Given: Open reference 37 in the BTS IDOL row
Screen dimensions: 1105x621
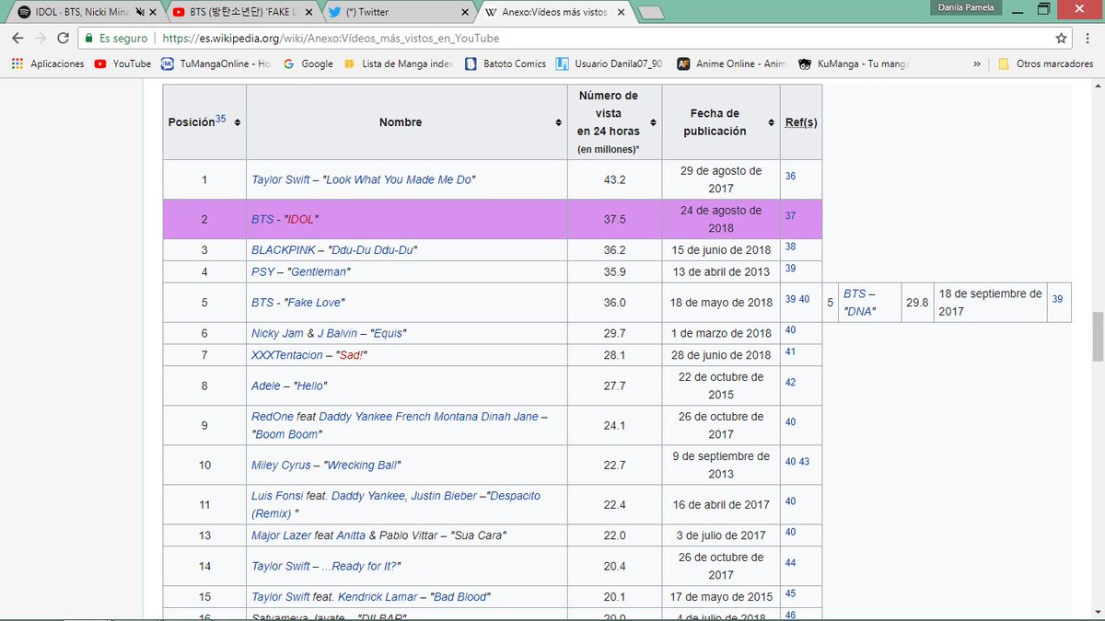Looking at the screenshot, I should click(791, 216).
